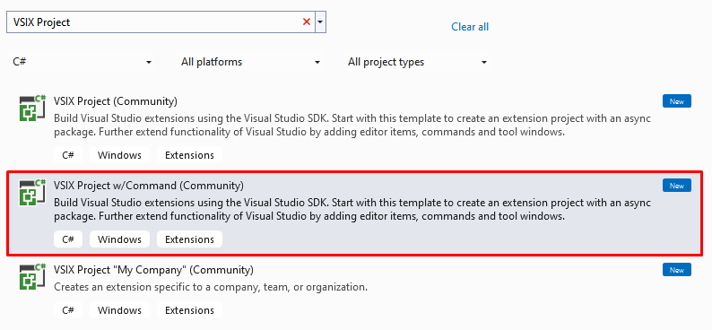Expand the All platforms filter dropdown
The width and height of the screenshot is (712, 330).
pyautogui.click(x=250, y=62)
